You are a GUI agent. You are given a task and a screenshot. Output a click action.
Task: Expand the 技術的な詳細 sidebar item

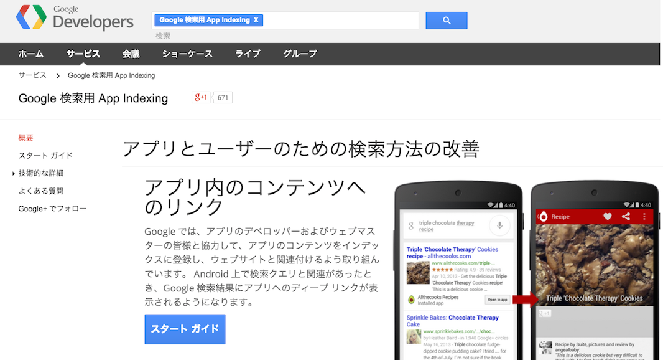[14, 173]
